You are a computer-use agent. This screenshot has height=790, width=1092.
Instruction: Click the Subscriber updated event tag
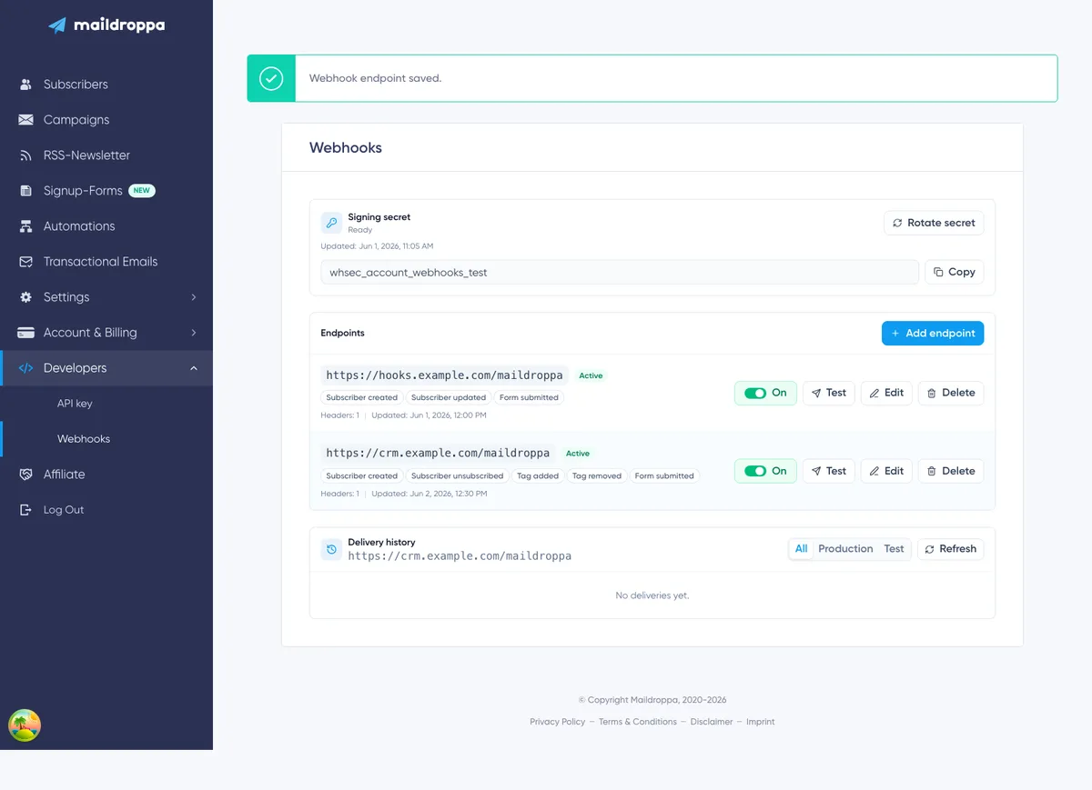(449, 397)
